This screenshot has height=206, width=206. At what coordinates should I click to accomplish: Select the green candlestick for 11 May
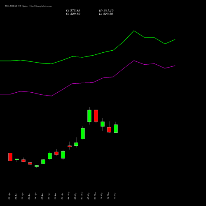[x=103, y=124]
